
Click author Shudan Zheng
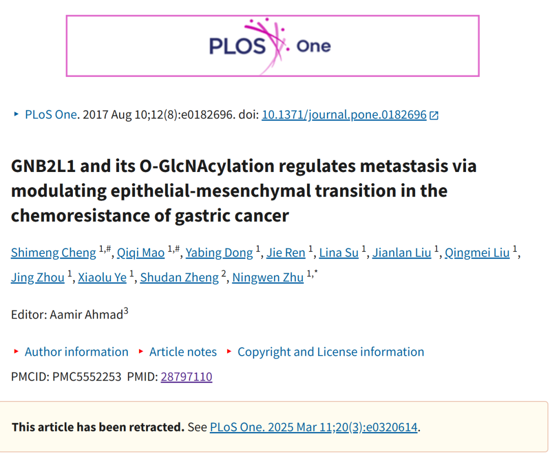coord(179,277)
